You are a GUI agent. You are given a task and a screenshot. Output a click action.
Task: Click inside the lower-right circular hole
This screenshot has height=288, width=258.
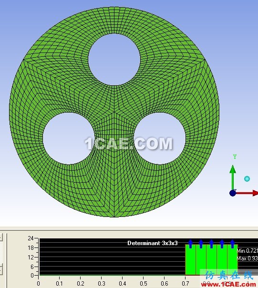160,138
